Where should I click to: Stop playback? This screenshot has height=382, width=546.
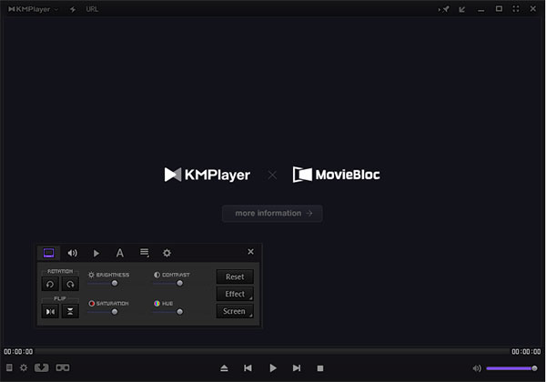pos(320,368)
